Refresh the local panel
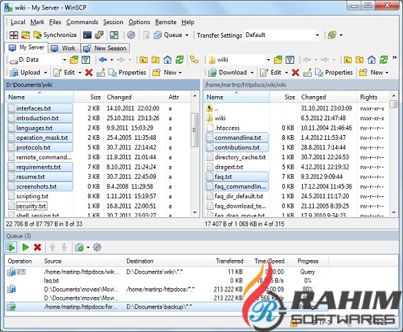 tap(179, 60)
